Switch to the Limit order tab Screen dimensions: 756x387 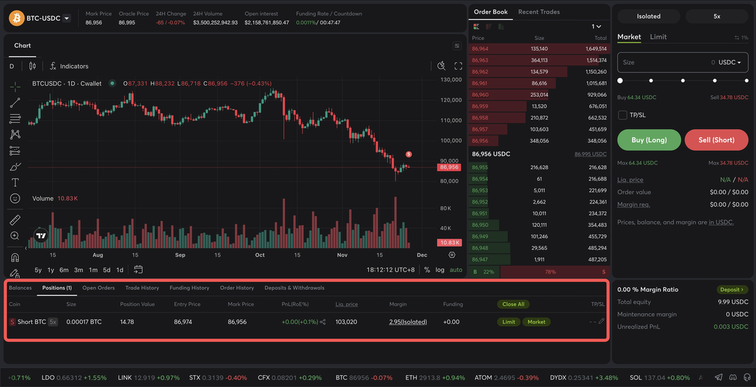658,37
